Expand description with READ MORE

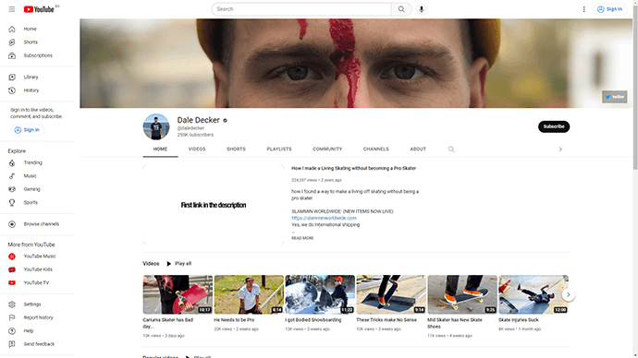302,238
